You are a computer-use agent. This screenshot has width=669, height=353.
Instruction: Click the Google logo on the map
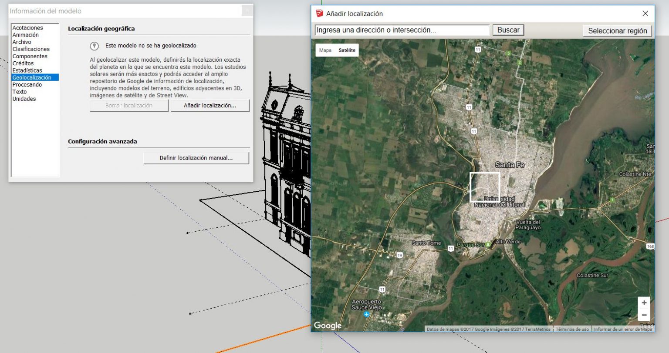pyautogui.click(x=328, y=325)
